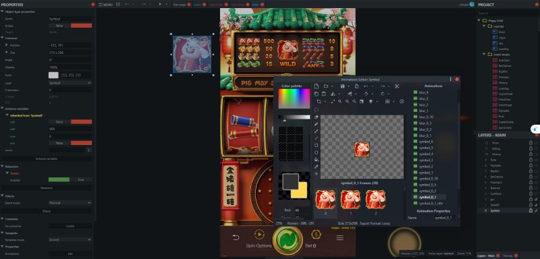Image resolution: width=540 pixels, height=259 pixels.
Task: Open the MENU button
Action: pyautogui.click(x=105, y=5)
